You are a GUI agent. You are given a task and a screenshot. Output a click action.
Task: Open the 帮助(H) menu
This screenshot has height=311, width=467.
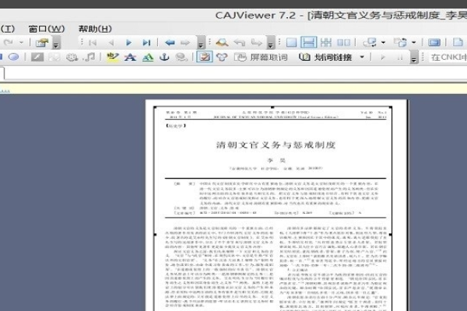pos(95,29)
